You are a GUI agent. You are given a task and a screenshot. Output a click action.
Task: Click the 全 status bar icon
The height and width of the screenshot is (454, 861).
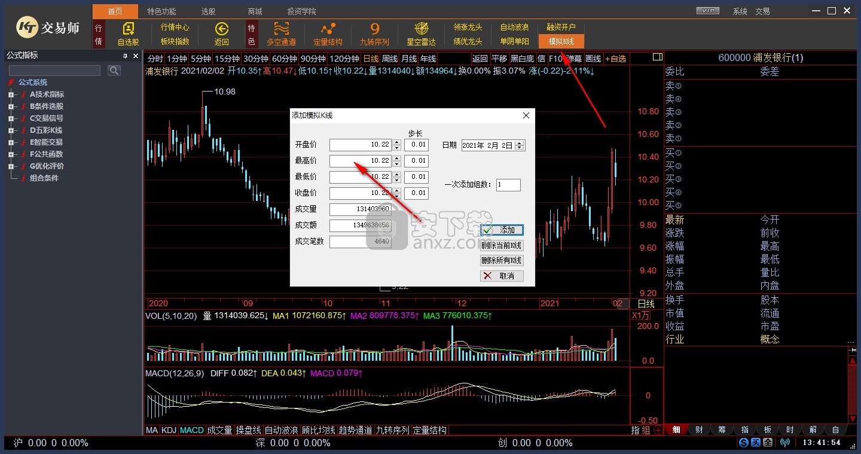click(767, 443)
